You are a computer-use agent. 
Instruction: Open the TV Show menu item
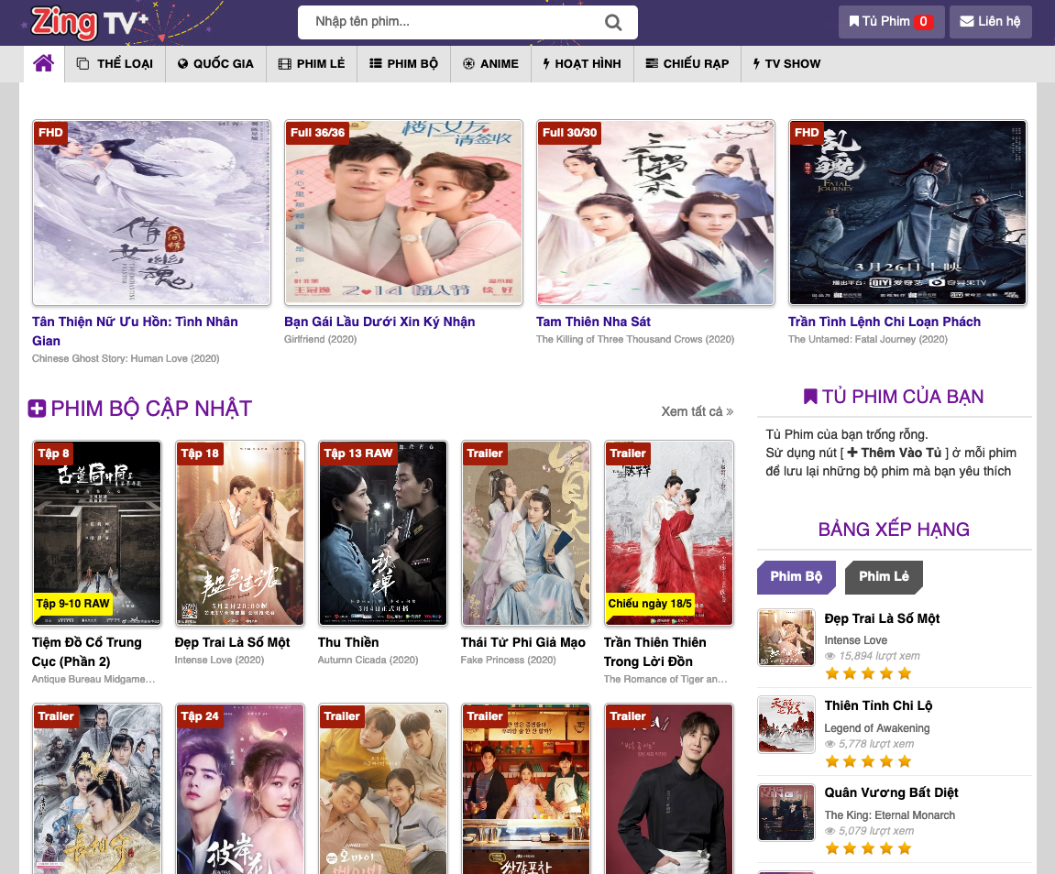786,64
